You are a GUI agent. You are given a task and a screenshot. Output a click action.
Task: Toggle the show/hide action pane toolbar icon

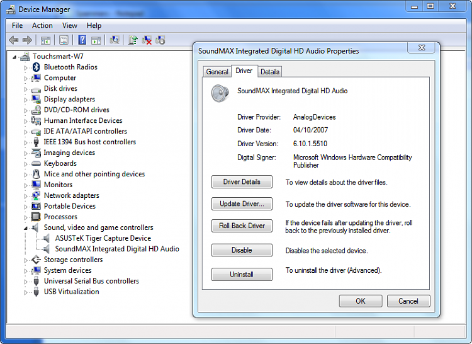tap(96, 40)
